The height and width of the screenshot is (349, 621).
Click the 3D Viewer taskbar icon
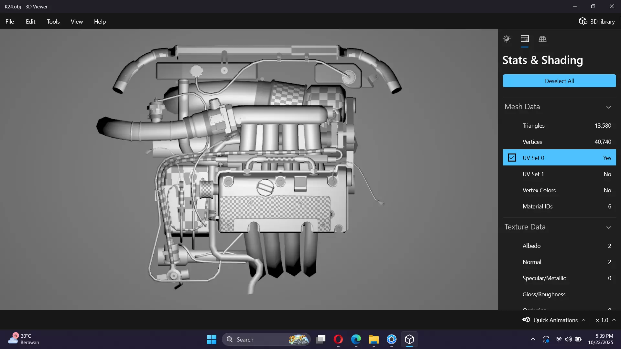click(x=409, y=339)
